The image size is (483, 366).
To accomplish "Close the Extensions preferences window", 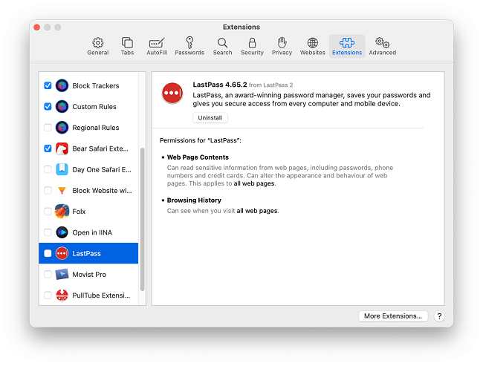I will [36, 27].
